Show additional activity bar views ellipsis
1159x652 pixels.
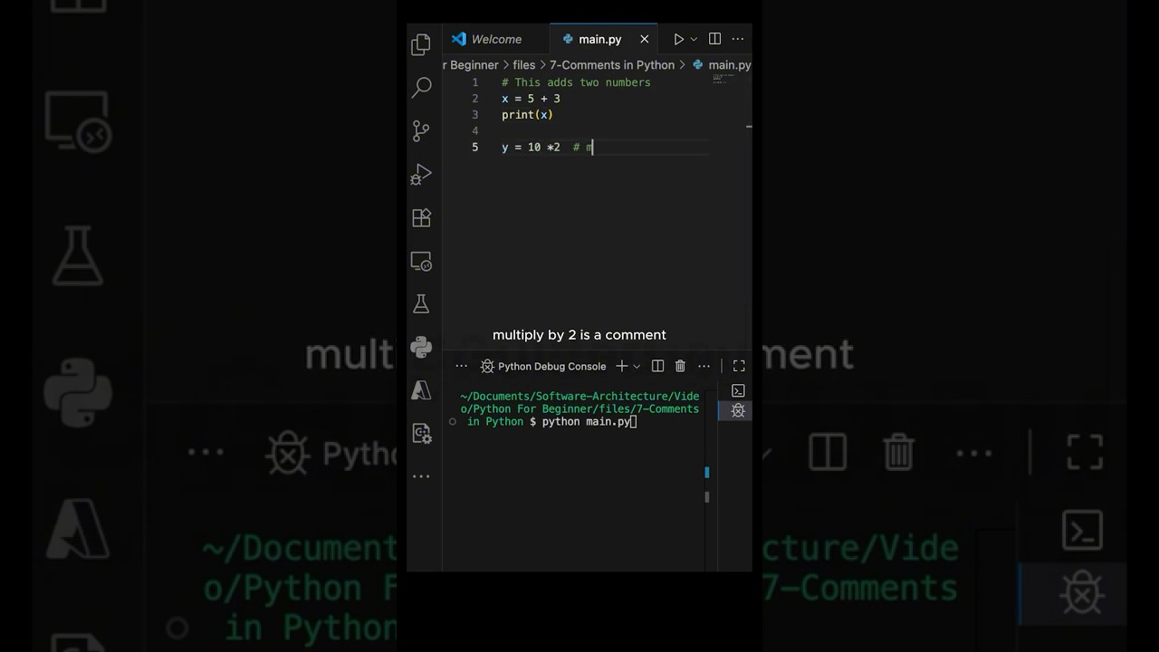(421, 476)
